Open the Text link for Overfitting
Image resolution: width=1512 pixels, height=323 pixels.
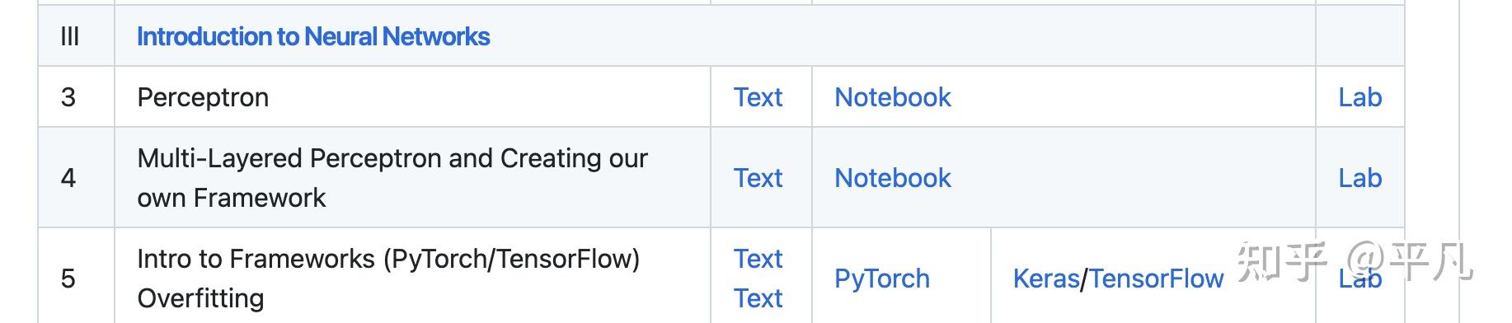pos(758,298)
